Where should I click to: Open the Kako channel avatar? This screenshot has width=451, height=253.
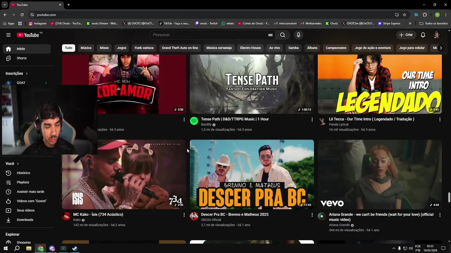pyautogui.click(x=66, y=216)
